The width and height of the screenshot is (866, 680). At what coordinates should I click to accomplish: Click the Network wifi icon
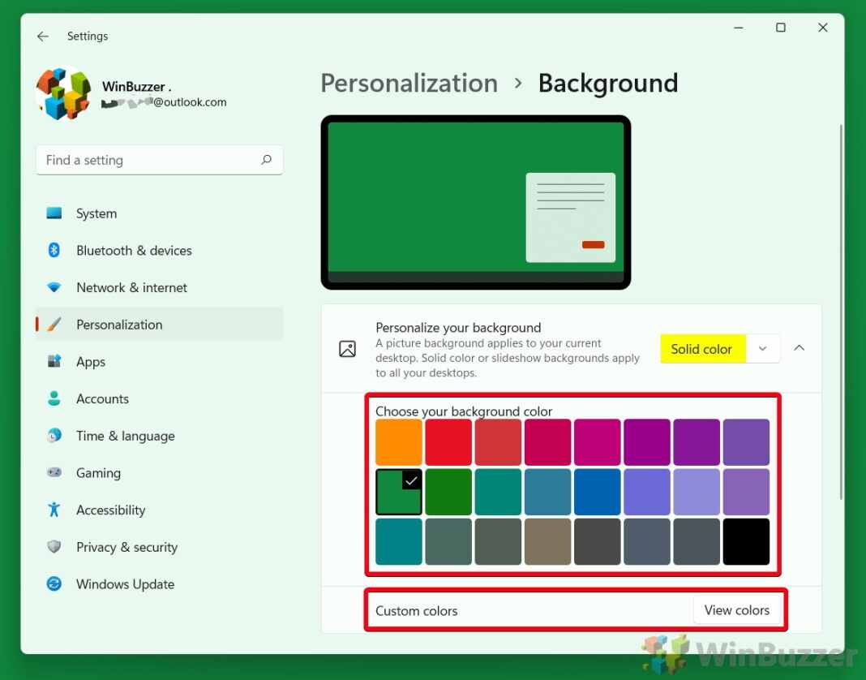point(54,287)
